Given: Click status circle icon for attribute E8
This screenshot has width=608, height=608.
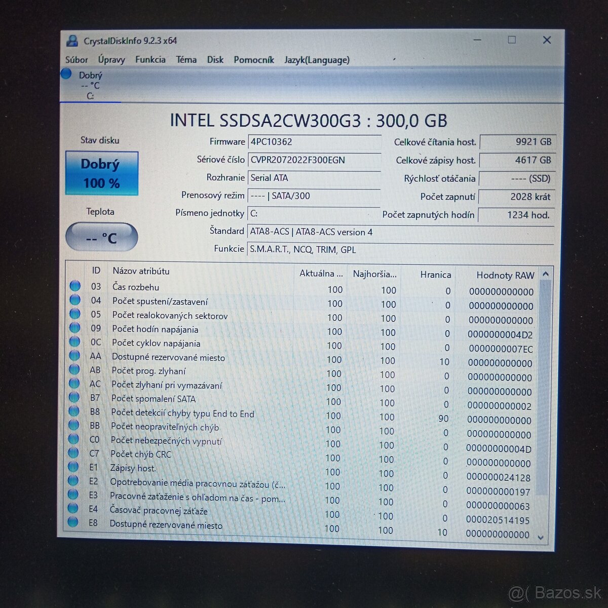Looking at the screenshot, I should tap(73, 522).
